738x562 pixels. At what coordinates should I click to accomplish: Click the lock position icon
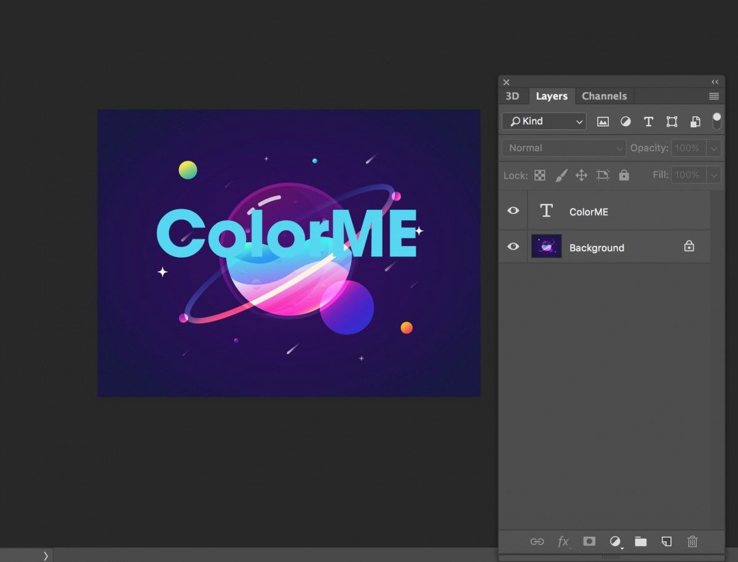pyautogui.click(x=581, y=175)
